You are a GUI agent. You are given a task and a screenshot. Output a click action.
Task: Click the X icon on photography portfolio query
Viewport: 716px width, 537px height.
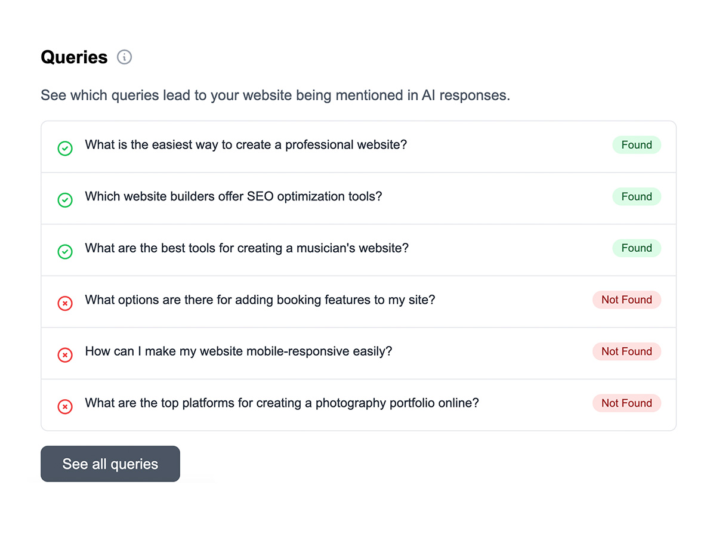tap(65, 406)
